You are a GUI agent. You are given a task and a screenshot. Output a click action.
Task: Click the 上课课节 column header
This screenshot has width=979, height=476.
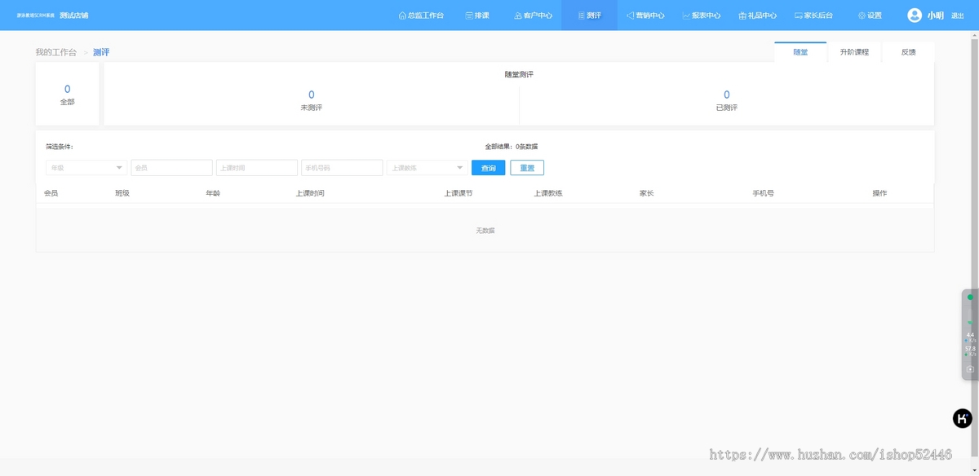click(x=458, y=193)
